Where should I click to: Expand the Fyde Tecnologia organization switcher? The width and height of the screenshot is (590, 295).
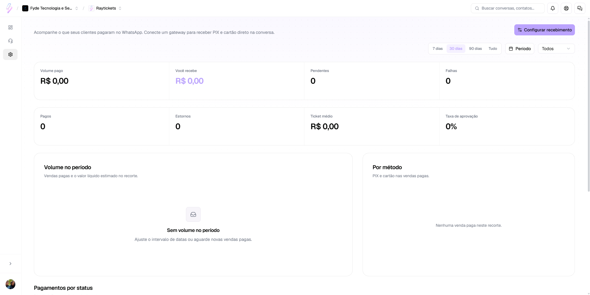(x=50, y=8)
